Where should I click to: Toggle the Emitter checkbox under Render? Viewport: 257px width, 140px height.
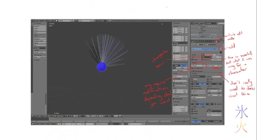point(192,79)
